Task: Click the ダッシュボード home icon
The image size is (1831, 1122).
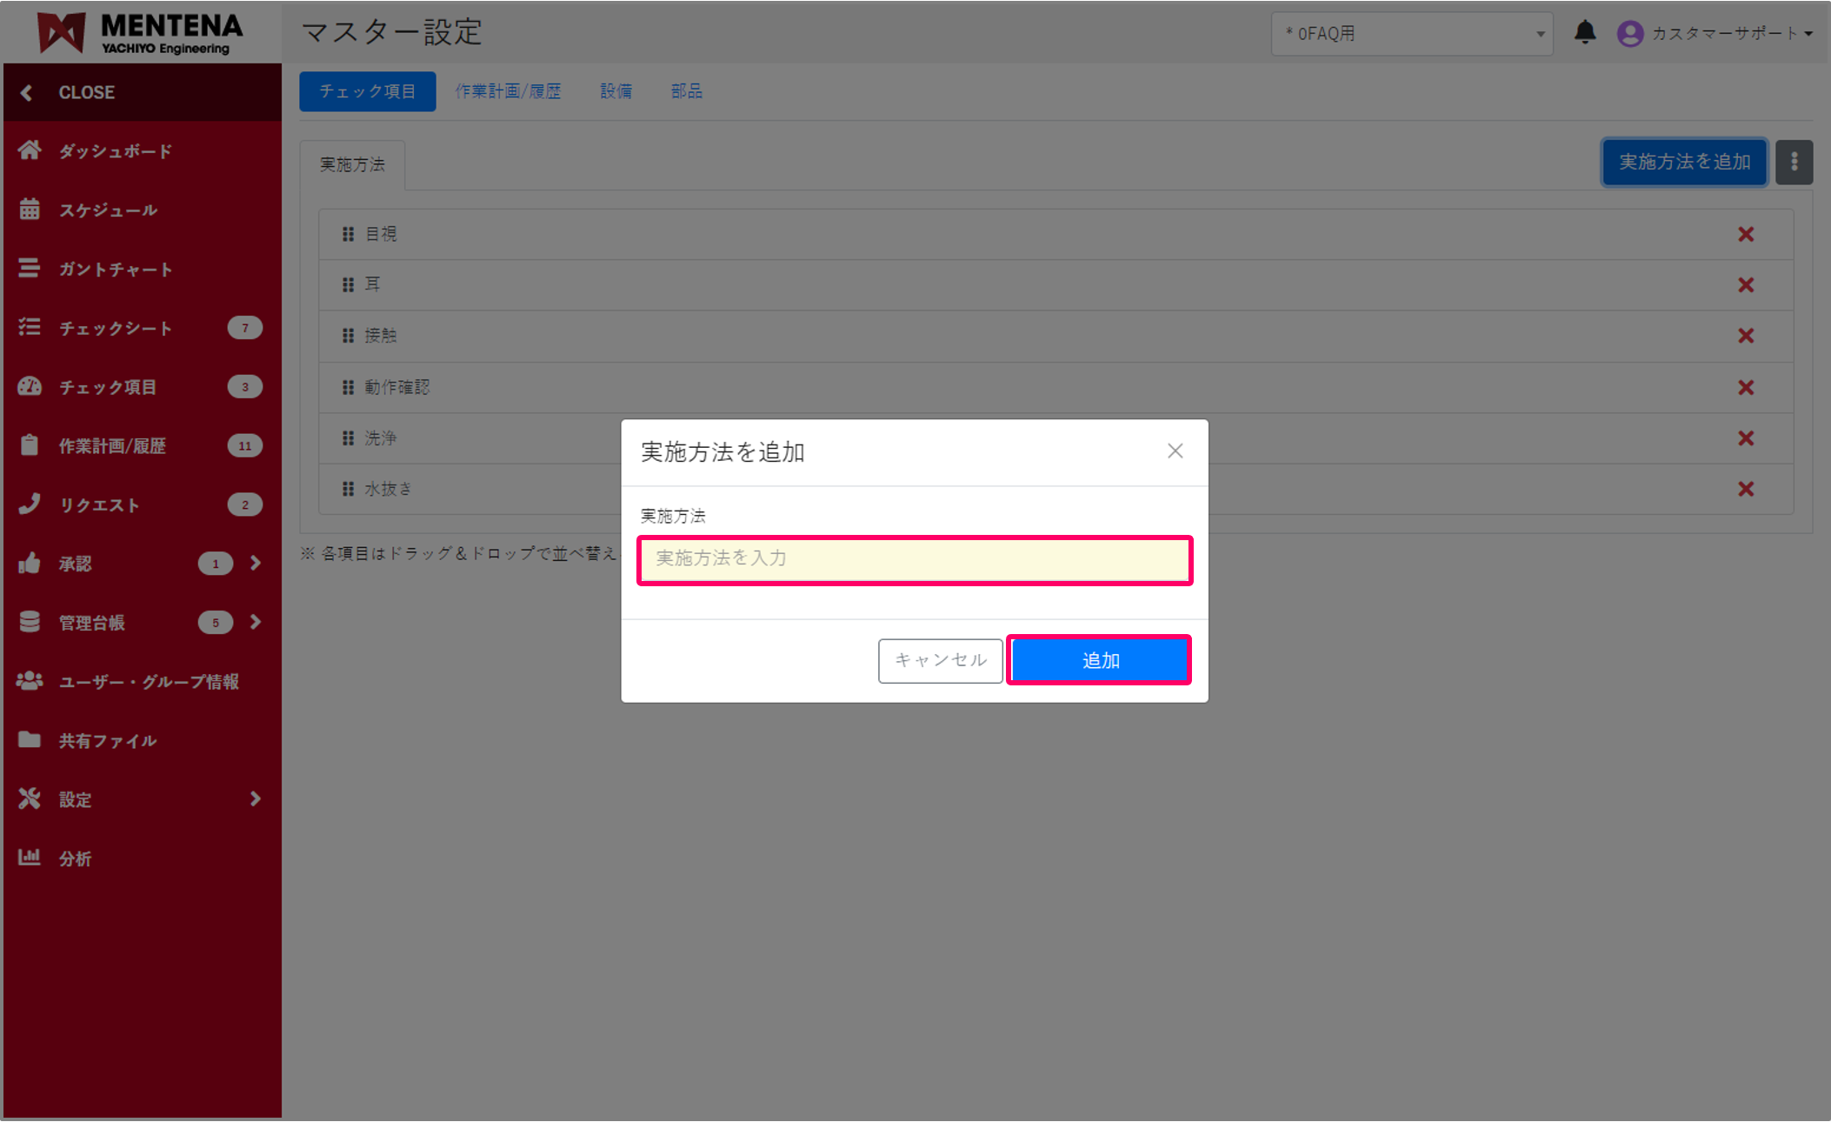Action: click(x=30, y=150)
